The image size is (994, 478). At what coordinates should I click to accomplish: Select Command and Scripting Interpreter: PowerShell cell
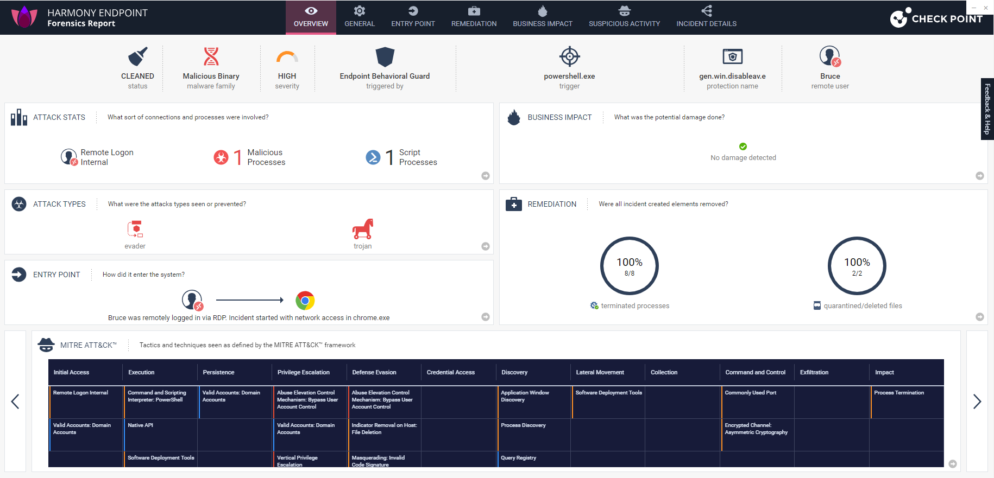(x=161, y=402)
